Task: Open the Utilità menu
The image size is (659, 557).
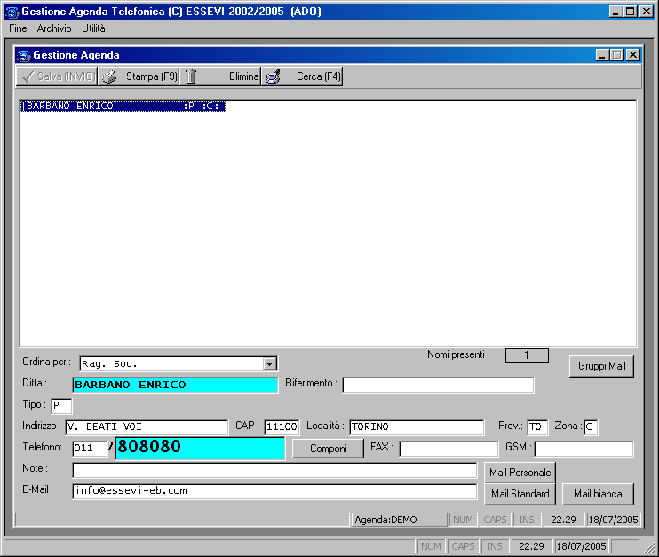Action: [x=93, y=28]
